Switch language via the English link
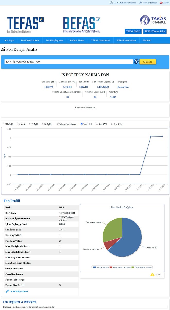170x310 pixels. 166,3
